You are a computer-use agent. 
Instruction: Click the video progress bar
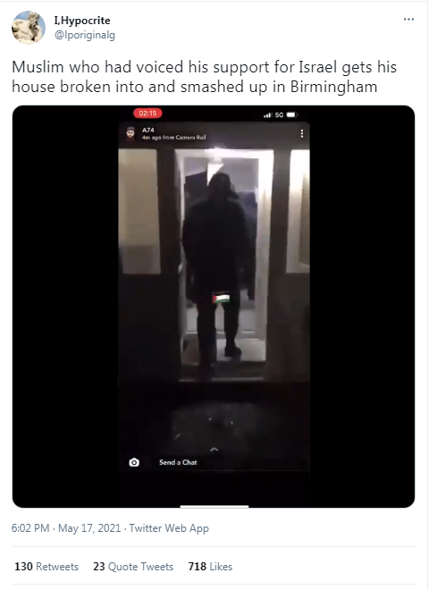coord(214,507)
